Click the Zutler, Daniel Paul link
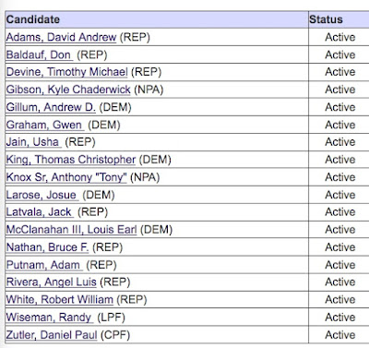369x348 pixels. click(x=52, y=335)
